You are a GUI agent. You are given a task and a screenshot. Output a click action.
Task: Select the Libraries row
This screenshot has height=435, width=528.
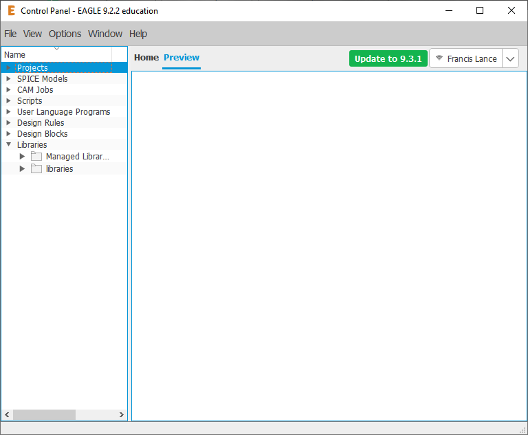point(64,145)
